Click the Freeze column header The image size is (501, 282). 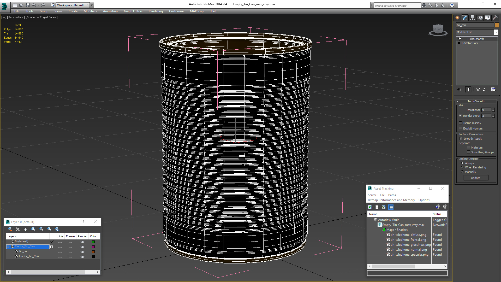(x=70, y=236)
